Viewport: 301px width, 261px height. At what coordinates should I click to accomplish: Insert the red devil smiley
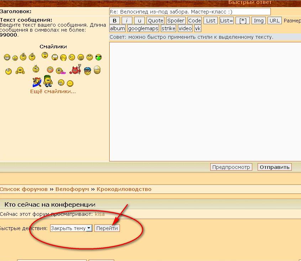(75, 70)
